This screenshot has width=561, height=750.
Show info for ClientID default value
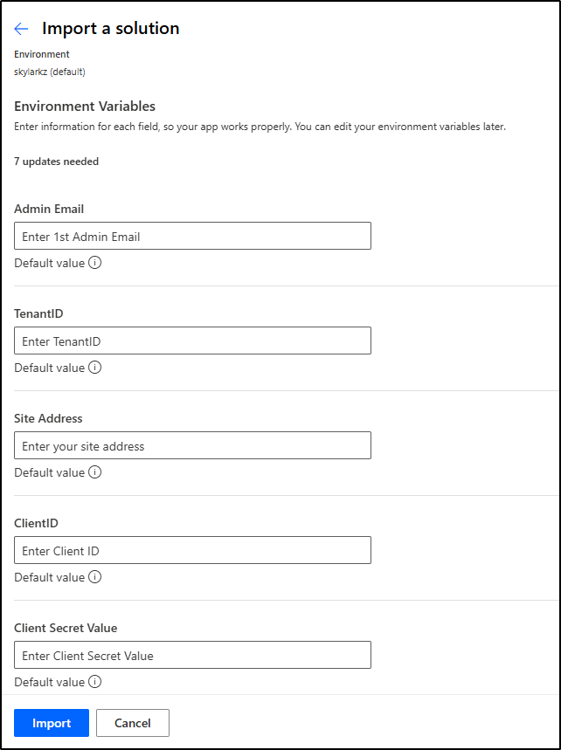coord(95,577)
